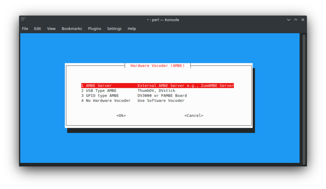Minimize the Konsole window
This screenshot has height=189, width=326.
click(288, 20)
